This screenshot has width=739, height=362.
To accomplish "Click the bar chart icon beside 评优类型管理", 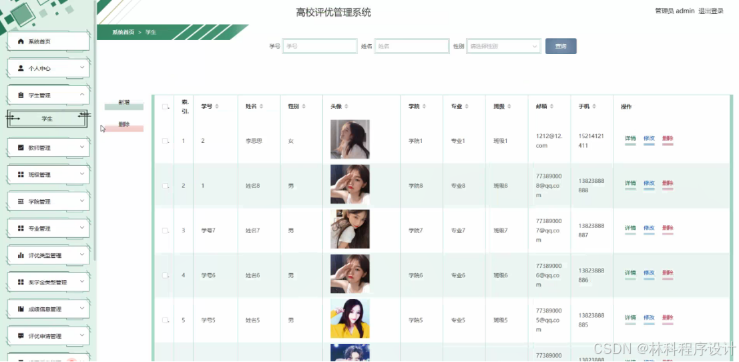I will click(x=21, y=255).
